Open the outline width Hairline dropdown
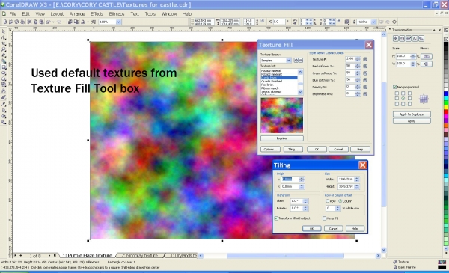 pyautogui.click(x=373, y=22)
